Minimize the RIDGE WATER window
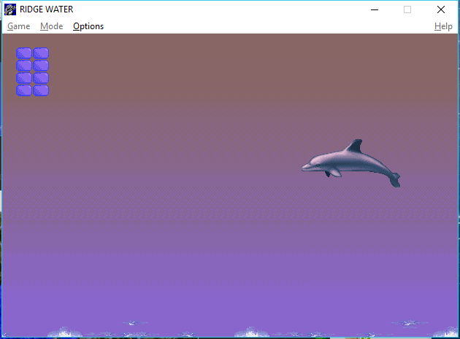Image resolution: width=460 pixels, height=339 pixels. 375,9
